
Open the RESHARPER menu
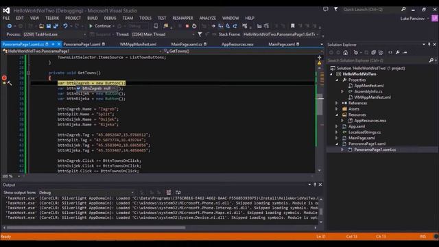coord(182,18)
